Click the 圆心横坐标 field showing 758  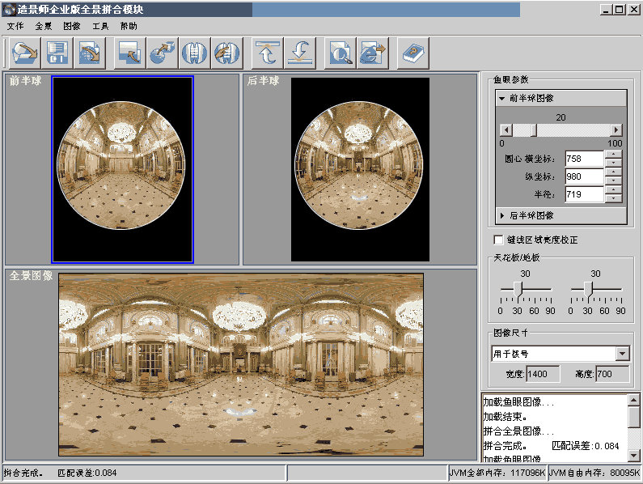click(x=584, y=159)
